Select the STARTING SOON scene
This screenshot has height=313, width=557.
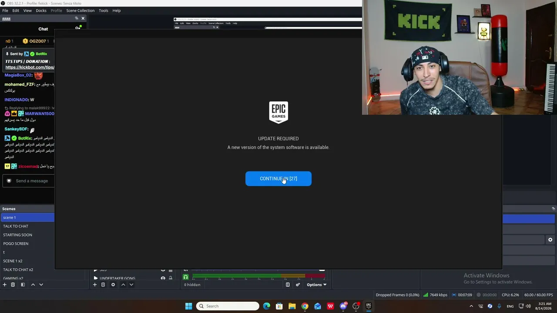[27, 235]
